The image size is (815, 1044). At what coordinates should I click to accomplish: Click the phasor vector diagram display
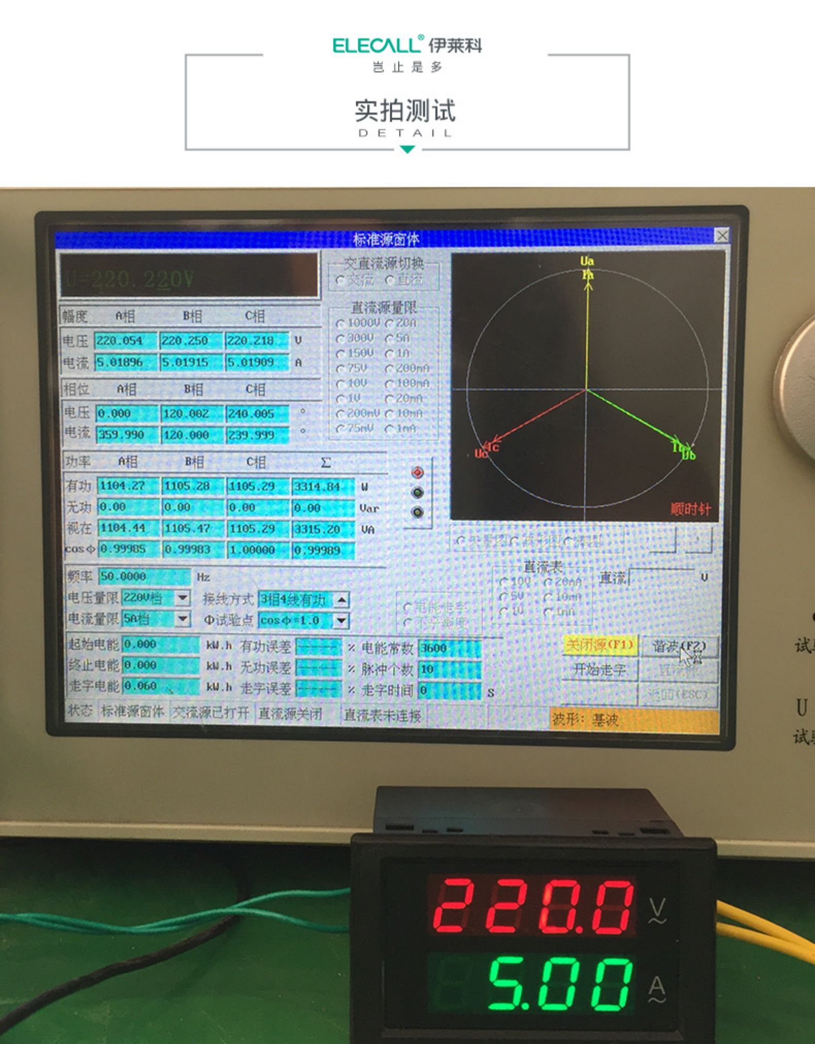point(587,386)
